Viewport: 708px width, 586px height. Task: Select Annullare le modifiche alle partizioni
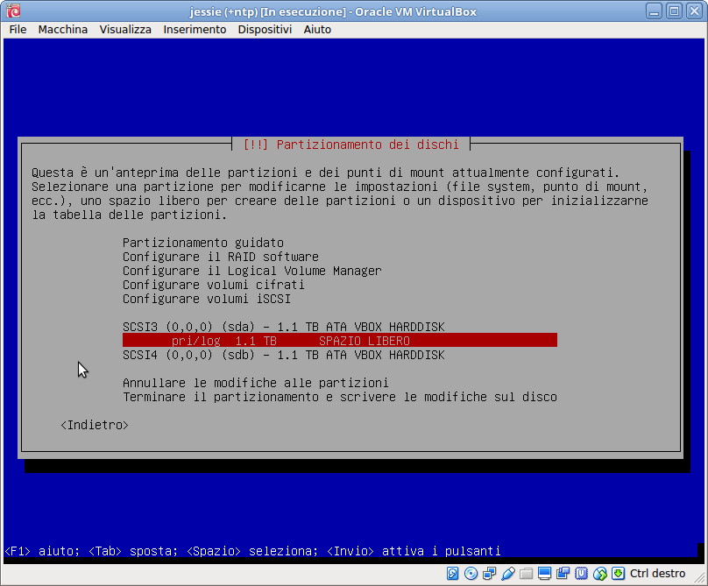coord(256,383)
